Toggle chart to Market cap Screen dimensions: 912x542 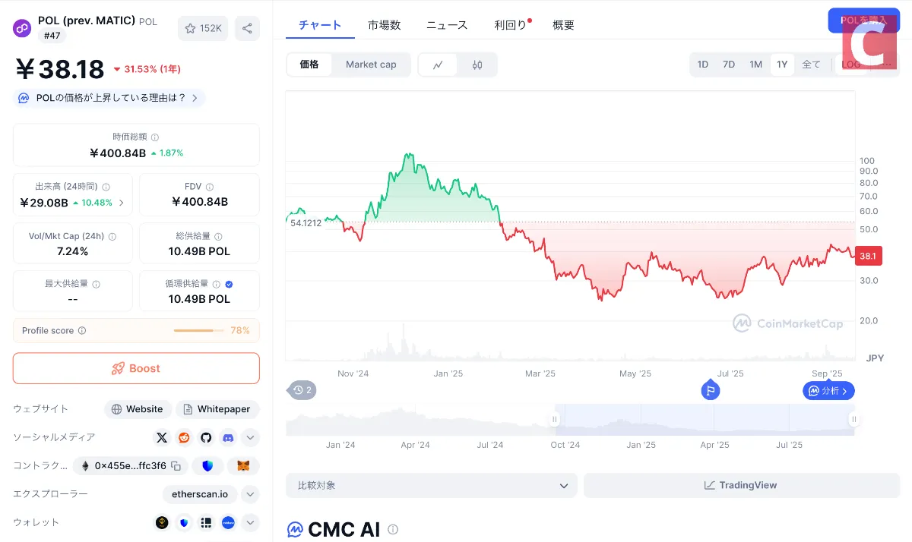pyautogui.click(x=371, y=65)
